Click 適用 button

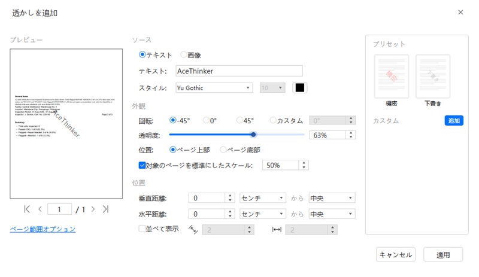pos(443,254)
